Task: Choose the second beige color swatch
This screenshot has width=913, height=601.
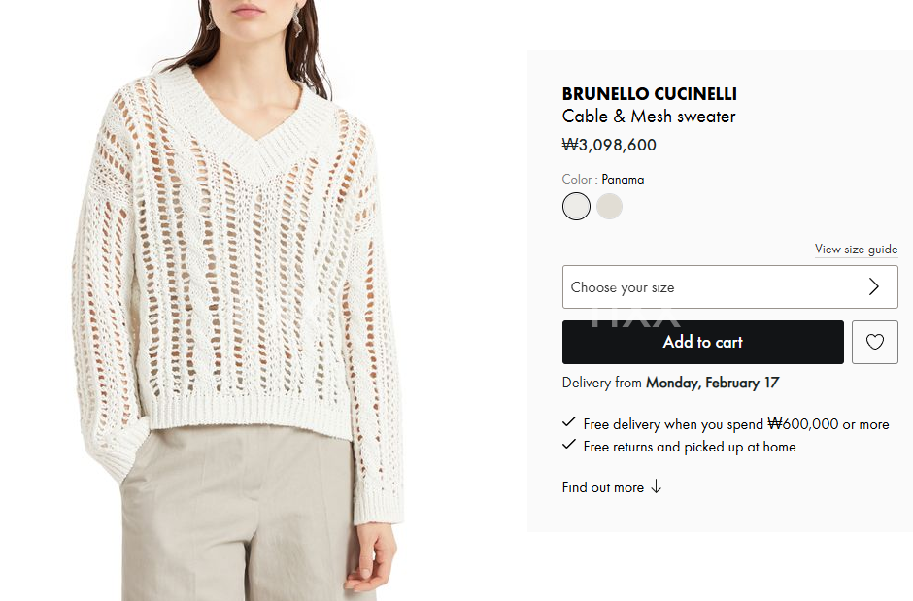Action: point(610,207)
